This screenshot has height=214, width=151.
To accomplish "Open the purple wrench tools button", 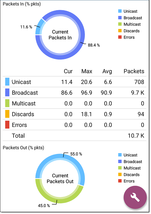I will (135, 197).
